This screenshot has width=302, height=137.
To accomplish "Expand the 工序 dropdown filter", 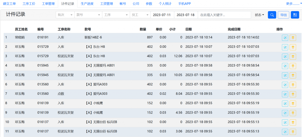I will [116, 15].
